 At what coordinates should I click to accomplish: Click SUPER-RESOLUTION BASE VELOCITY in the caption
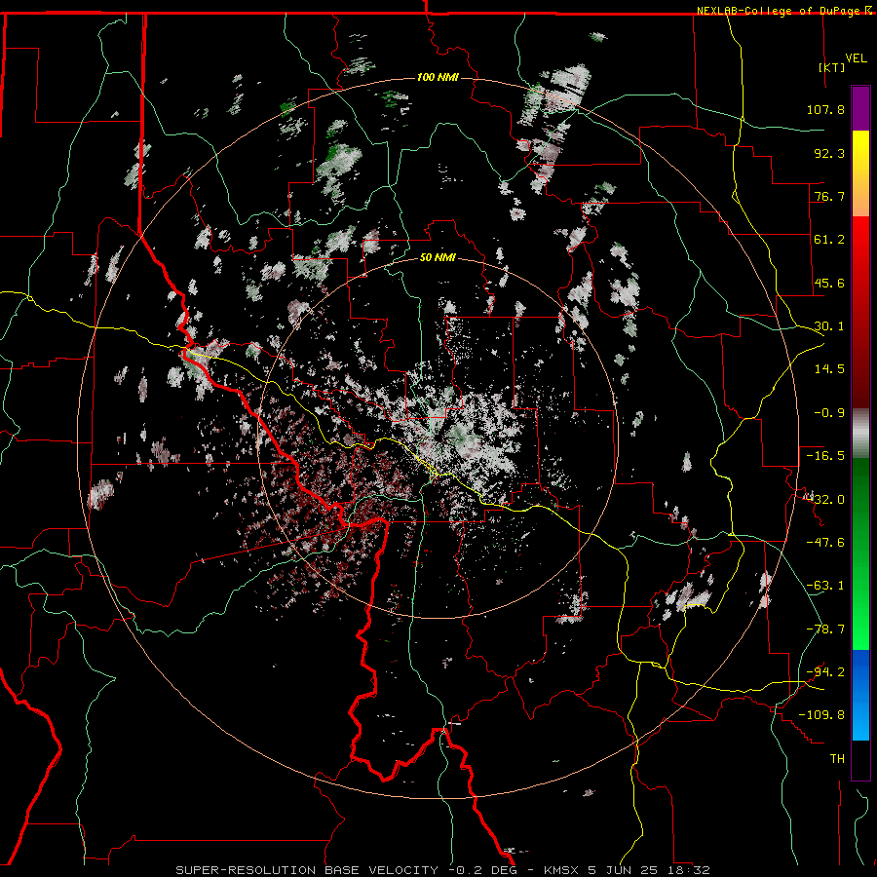tap(307, 870)
